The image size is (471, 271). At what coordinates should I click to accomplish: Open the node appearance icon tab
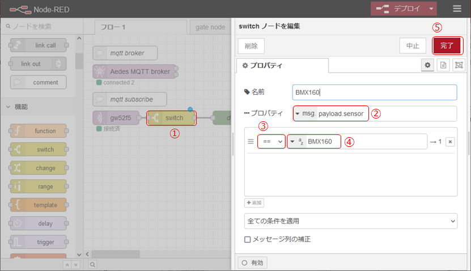[x=458, y=66]
